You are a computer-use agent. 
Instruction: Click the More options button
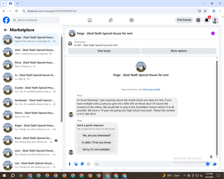(179, 51)
